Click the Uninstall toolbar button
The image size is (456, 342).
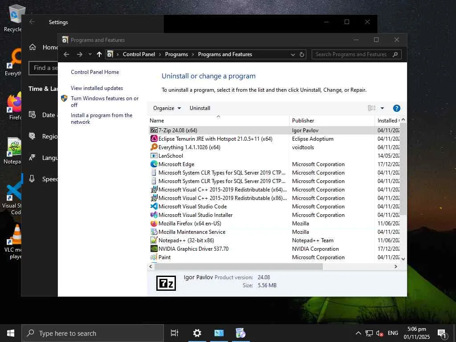point(200,108)
